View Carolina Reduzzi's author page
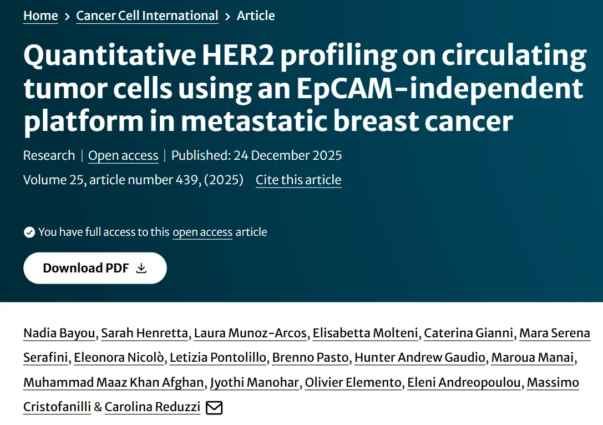The height and width of the screenshot is (425, 603). tap(153, 407)
